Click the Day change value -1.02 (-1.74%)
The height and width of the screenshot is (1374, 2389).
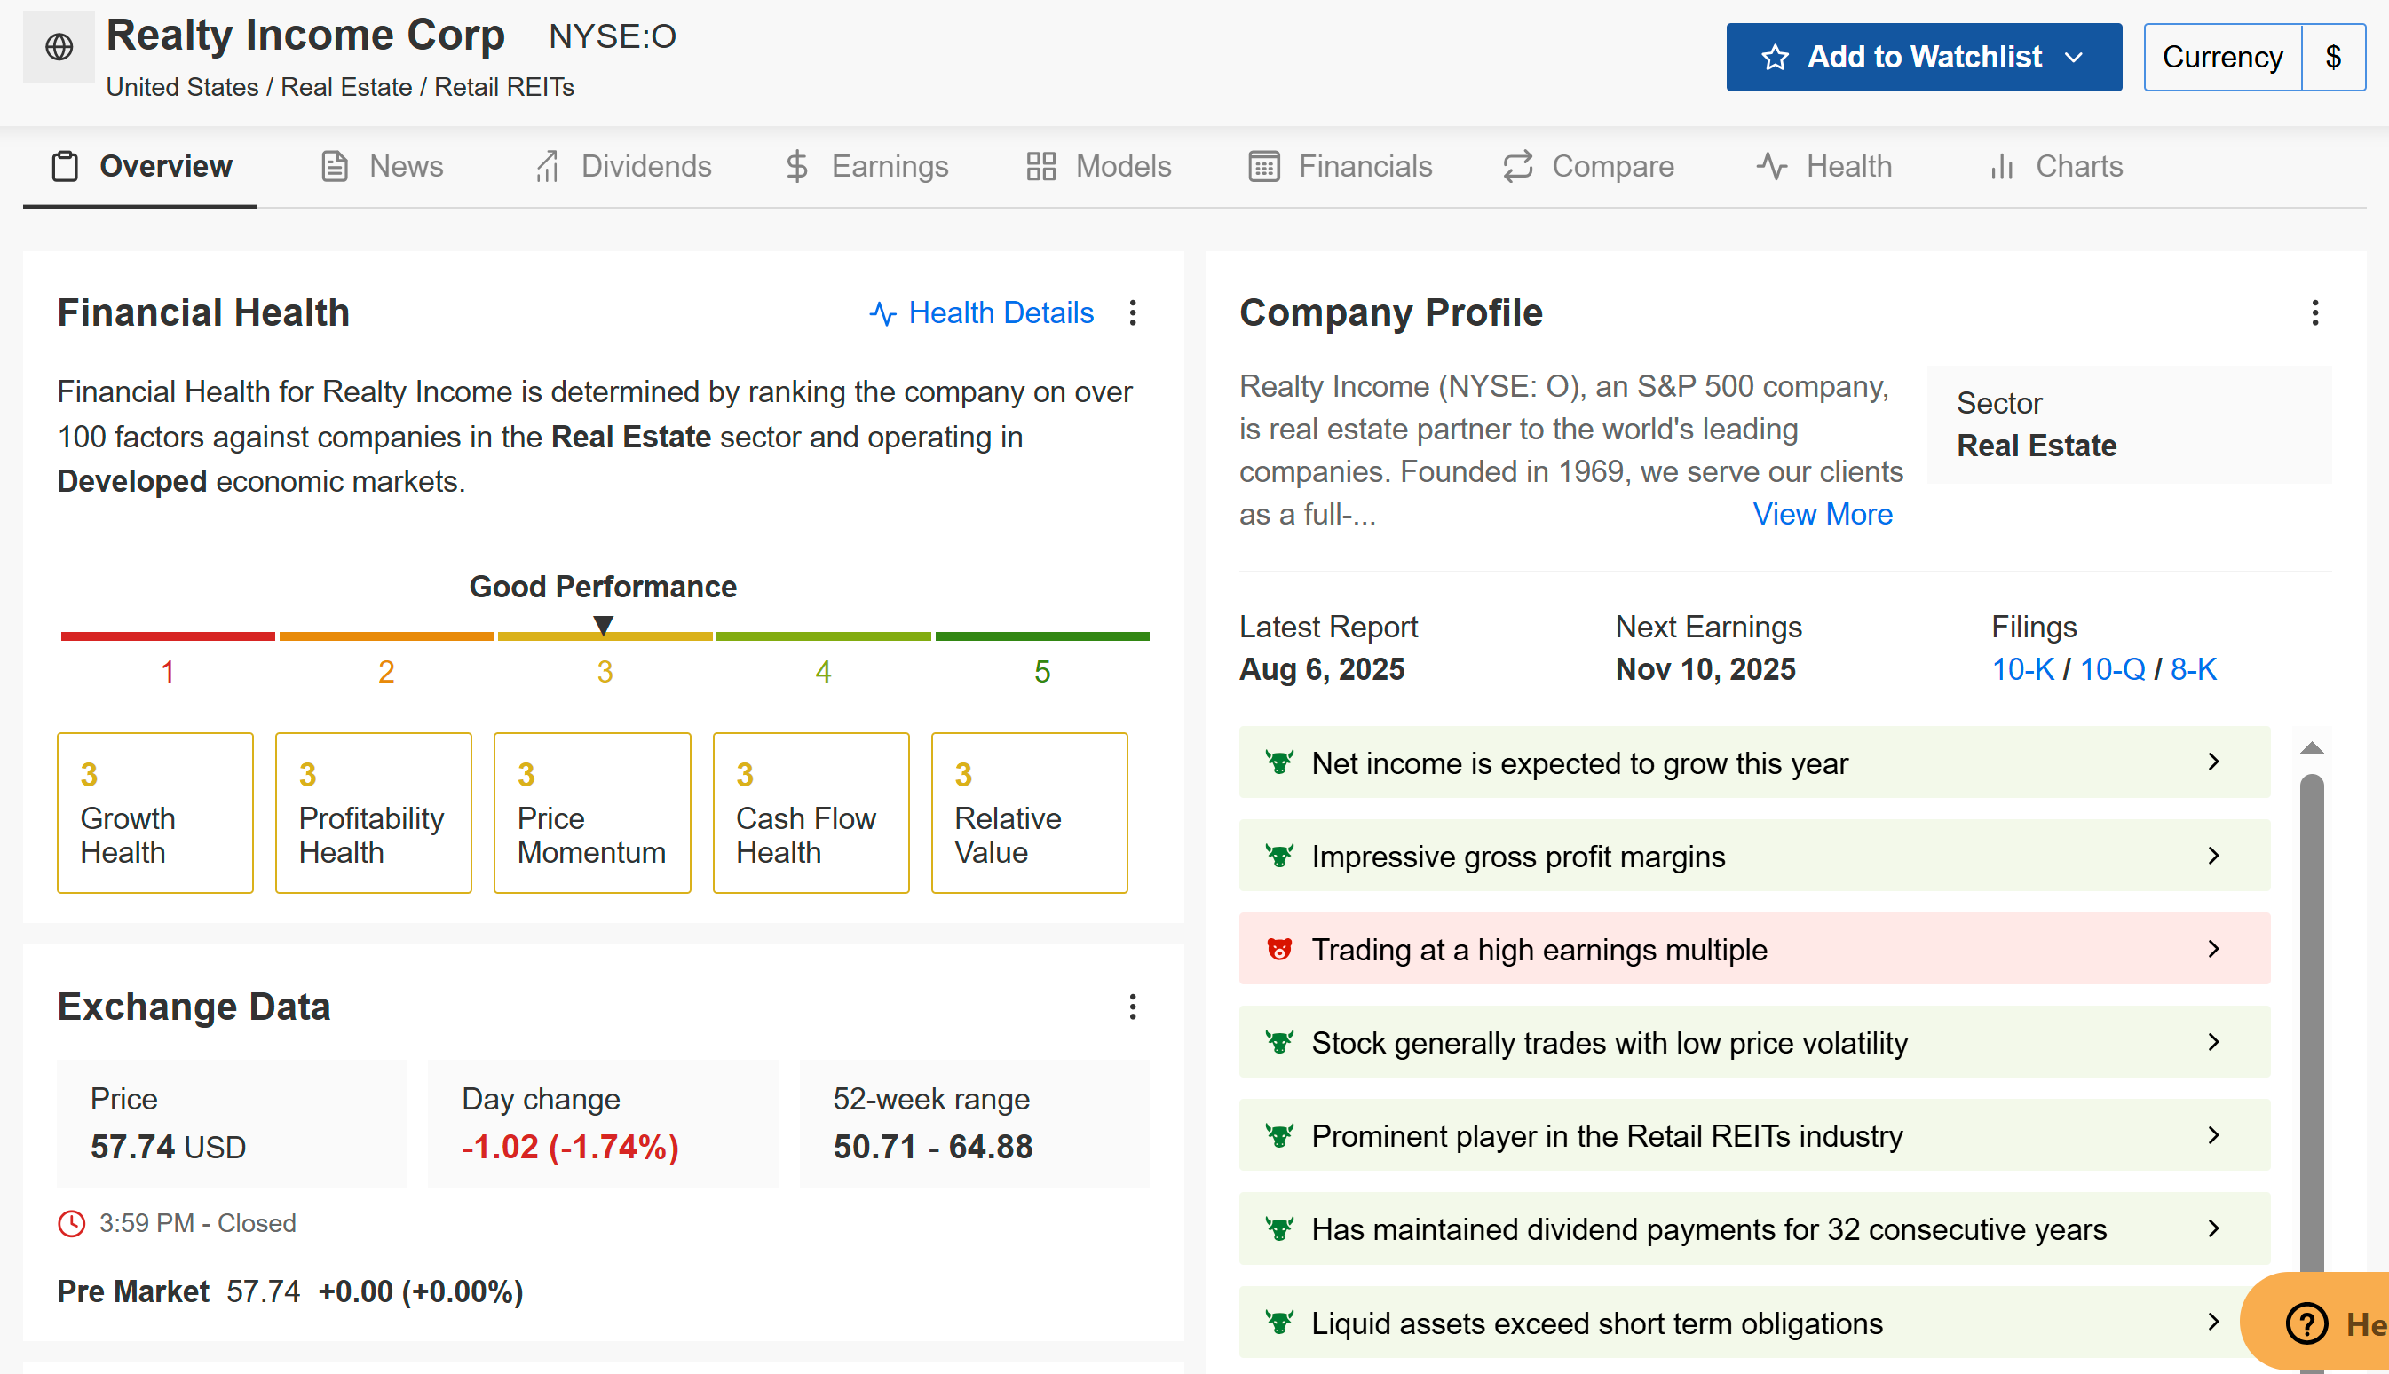point(570,1147)
